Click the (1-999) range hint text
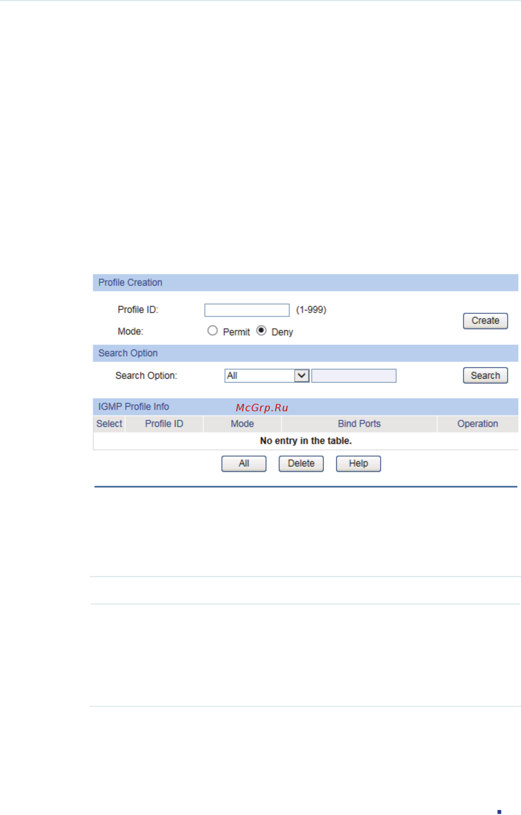The width and height of the screenshot is (521, 815). pos(311,310)
